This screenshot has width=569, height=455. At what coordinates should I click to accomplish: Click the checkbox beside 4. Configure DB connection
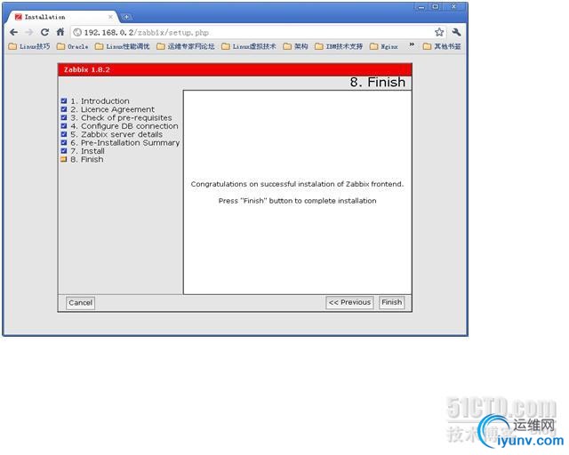(64, 126)
